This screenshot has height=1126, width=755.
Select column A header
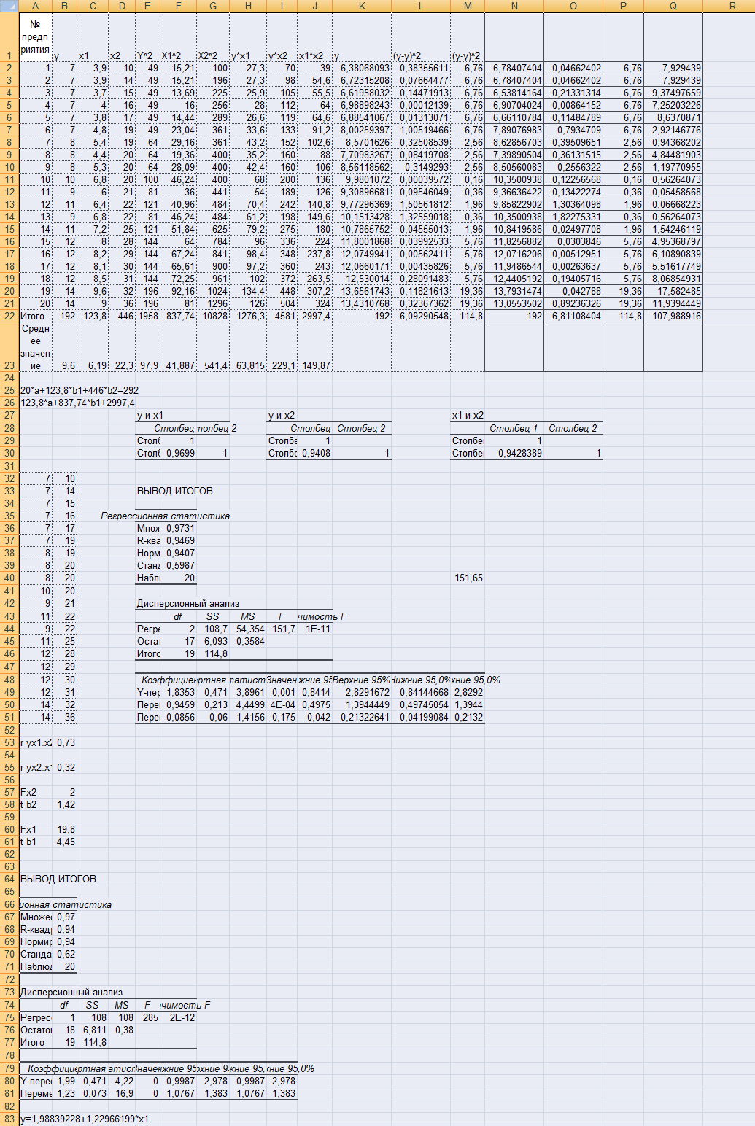(x=36, y=6)
